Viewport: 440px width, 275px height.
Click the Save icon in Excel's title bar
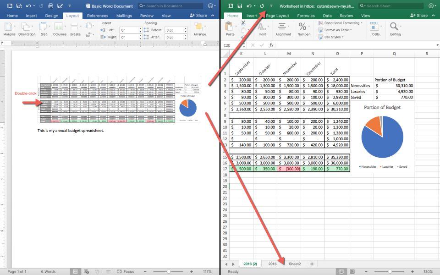click(240, 5)
